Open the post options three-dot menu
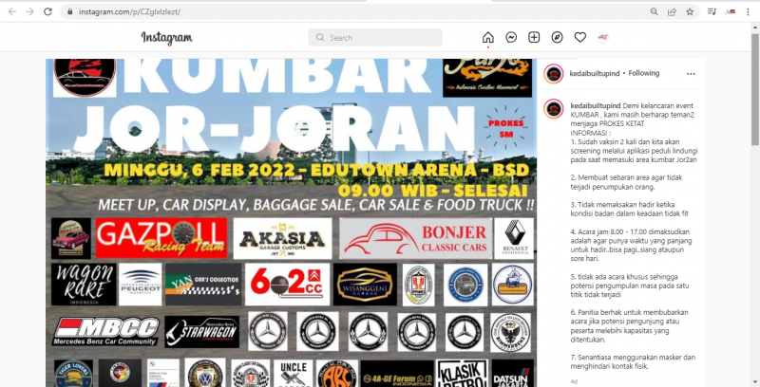Image resolution: width=760 pixels, height=387 pixels. [x=691, y=74]
